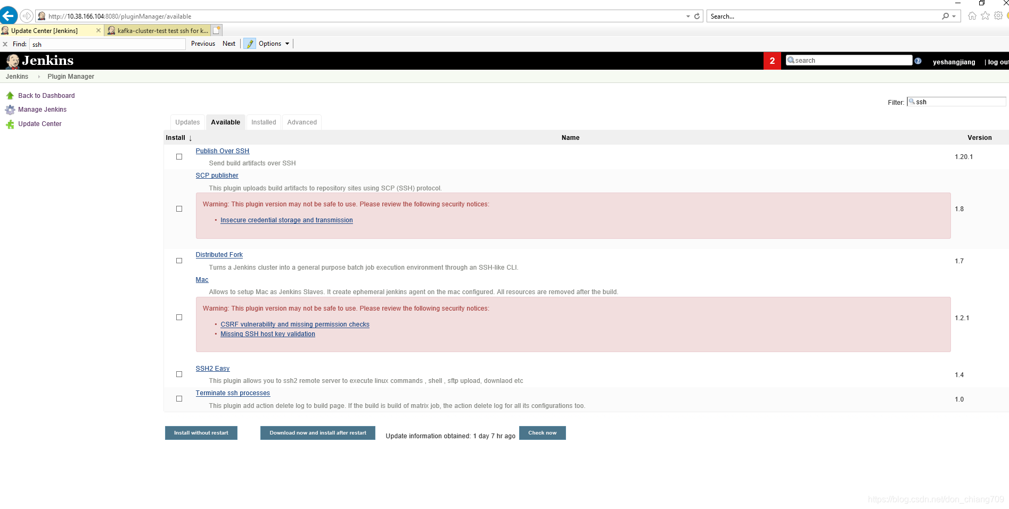Open the Publish Over SSH plugin link
Viewport: 1009px width, 509px height.
point(223,151)
